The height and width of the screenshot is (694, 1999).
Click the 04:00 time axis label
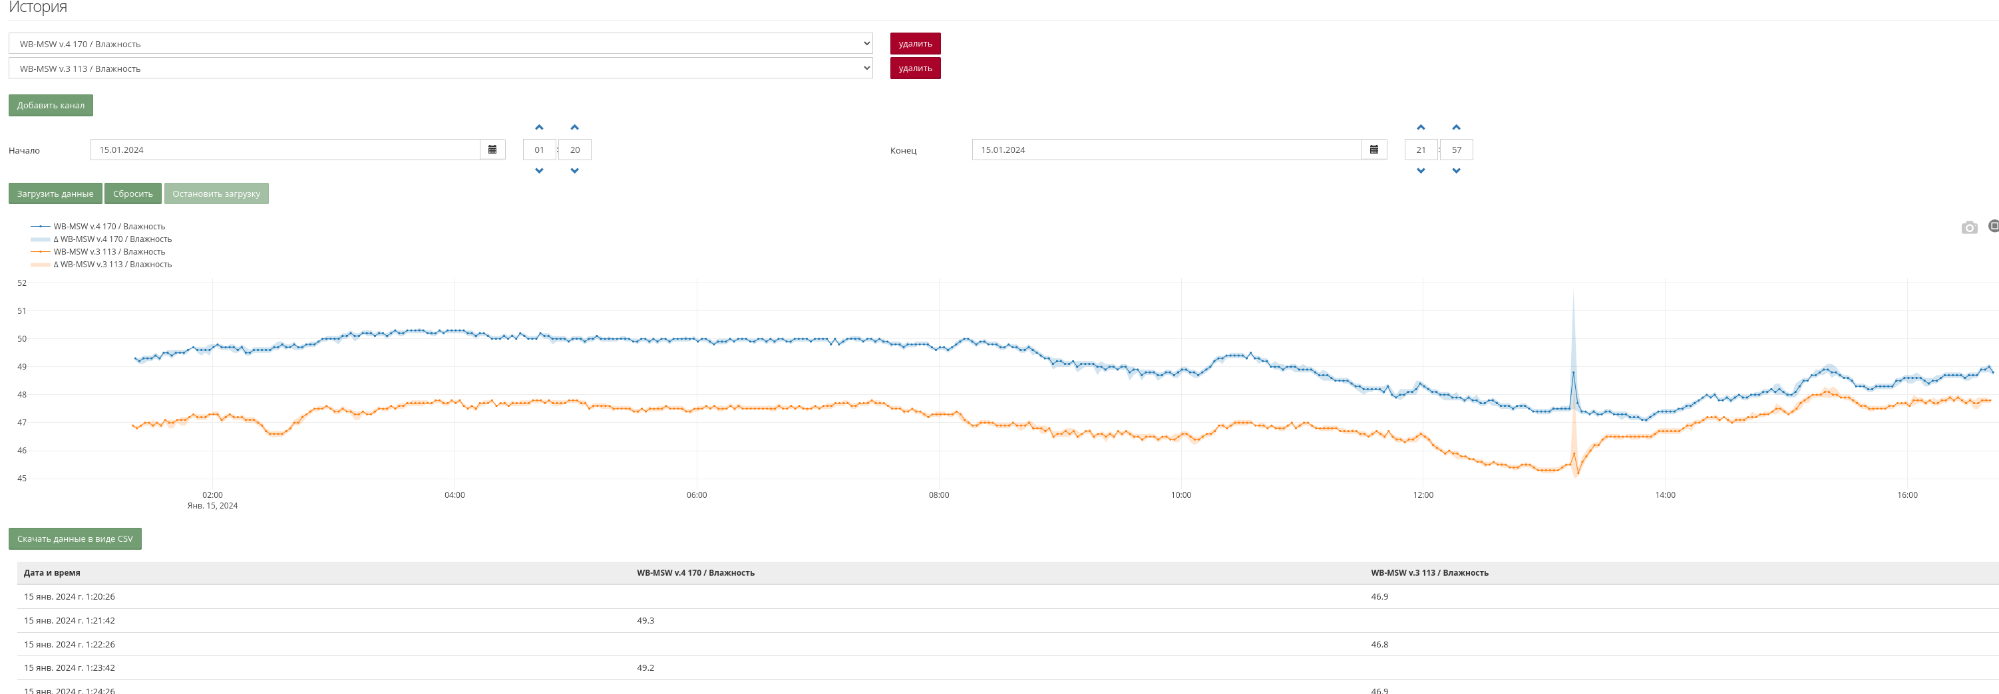coord(454,495)
